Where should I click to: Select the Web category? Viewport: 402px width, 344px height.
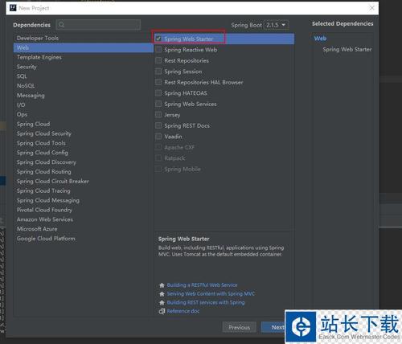84,47
